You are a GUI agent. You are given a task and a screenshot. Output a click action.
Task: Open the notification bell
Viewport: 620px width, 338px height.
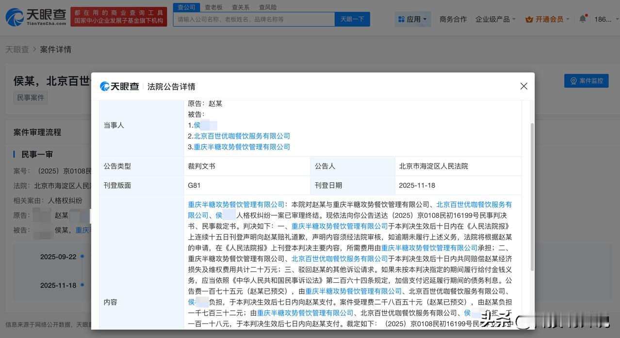pos(582,19)
